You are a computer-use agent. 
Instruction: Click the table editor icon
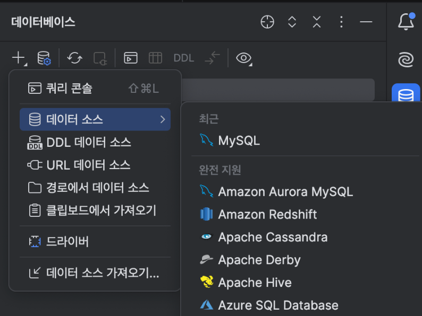pyautogui.click(x=155, y=58)
